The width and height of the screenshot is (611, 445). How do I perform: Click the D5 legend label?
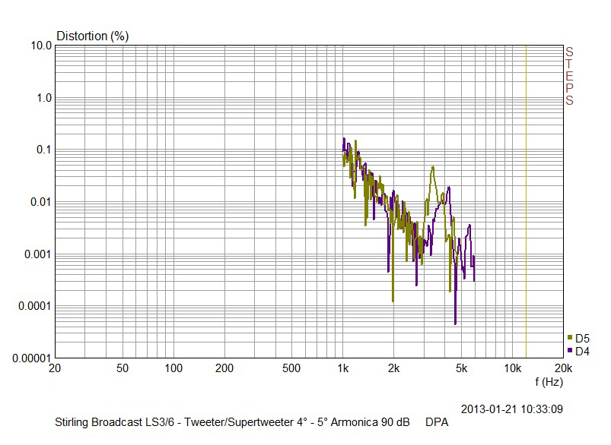click(582, 338)
